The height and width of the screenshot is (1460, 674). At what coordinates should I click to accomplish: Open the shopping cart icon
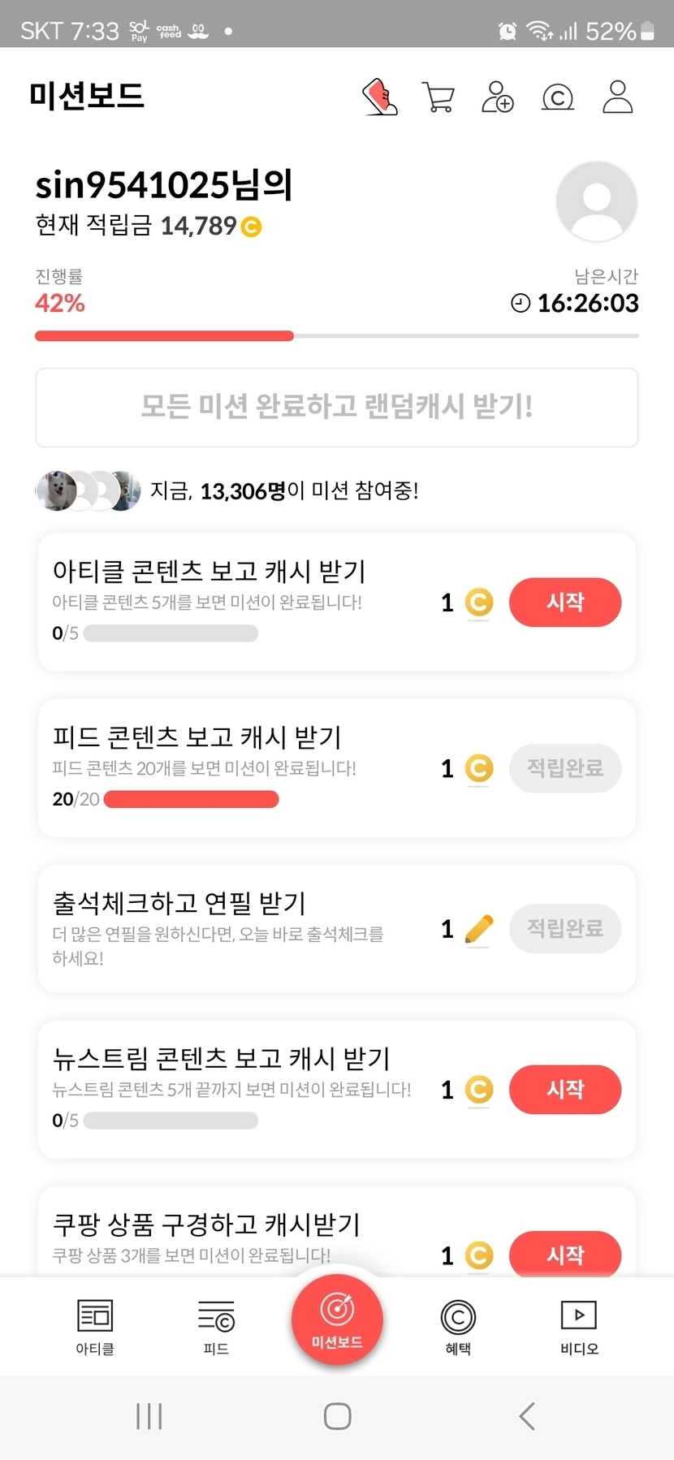(439, 97)
